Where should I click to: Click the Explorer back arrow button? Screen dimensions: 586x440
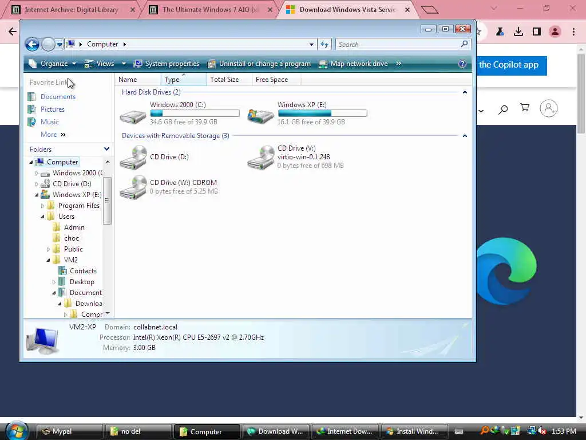(x=32, y=45)
